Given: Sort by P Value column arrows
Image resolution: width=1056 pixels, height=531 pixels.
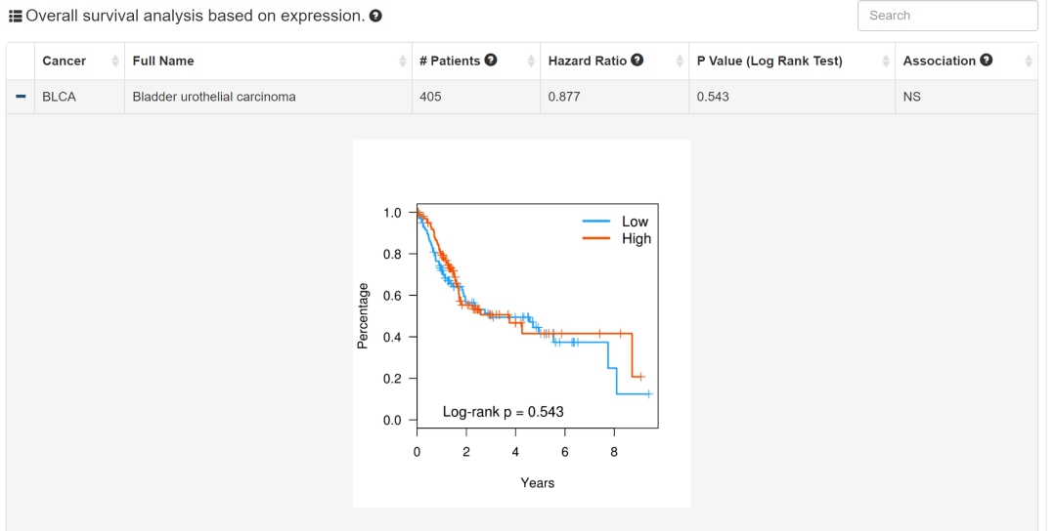Looking at the screenshot, I should 886,61.
